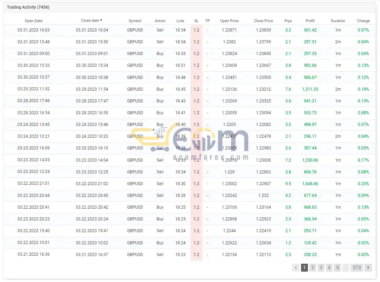Click the Pips column header
This screenshot has width=380, height=282.
click(288, 21)
